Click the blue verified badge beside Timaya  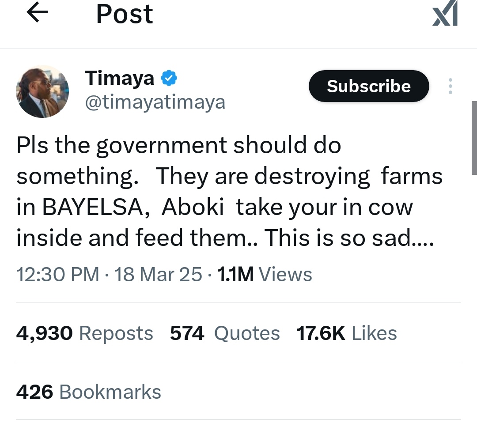click(x=168, y=79)
